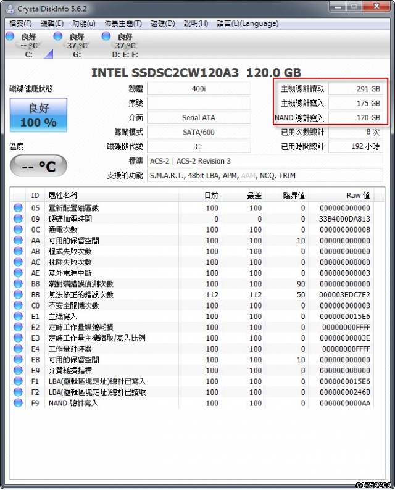
Task: Click status orb of row AB 程式失敗次數
Action: tap(18, 251)
